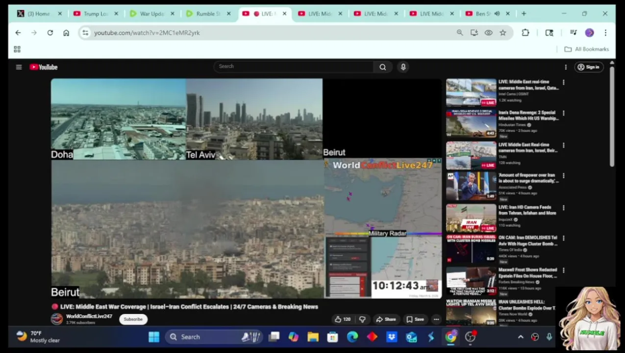
Task: Open more actions ellipsis beside Save
Action: [436, 319]
